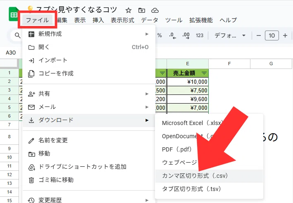Download as ウェブページ
Screen dimensions: 293x203
[x=209, y=163]
